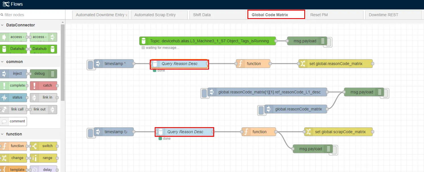Focus the filter nodes search field

32,15
